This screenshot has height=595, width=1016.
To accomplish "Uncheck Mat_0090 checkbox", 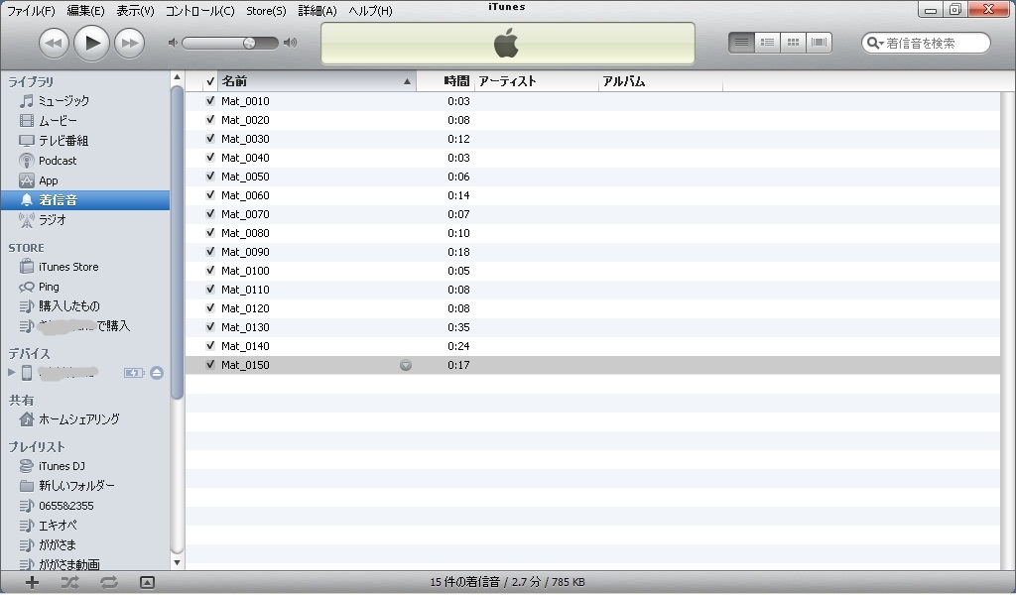I will (210, 251).
